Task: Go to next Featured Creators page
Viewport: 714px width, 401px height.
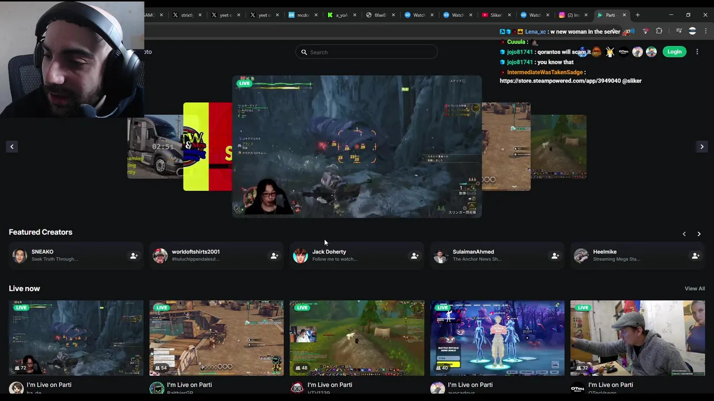Action: [699, 234]
